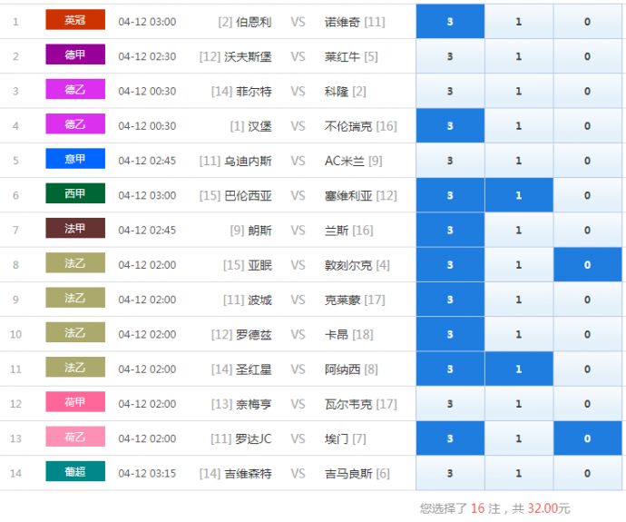Select 0 for 吉维森特 vs 吉马良斯
The image size is (626, 522).
pos(588,473)
